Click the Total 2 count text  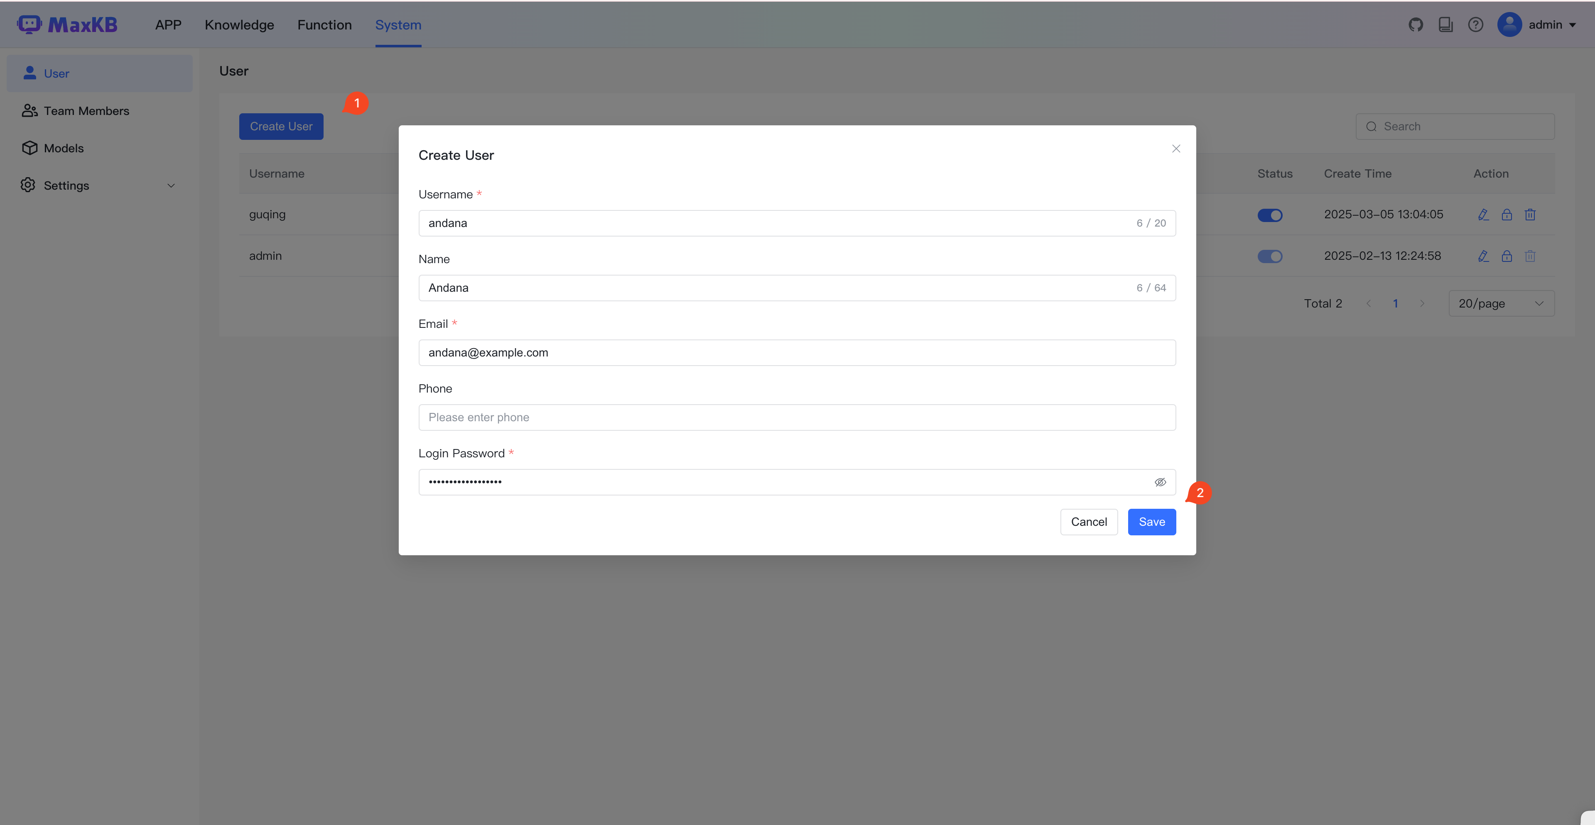coord(1323,304)
